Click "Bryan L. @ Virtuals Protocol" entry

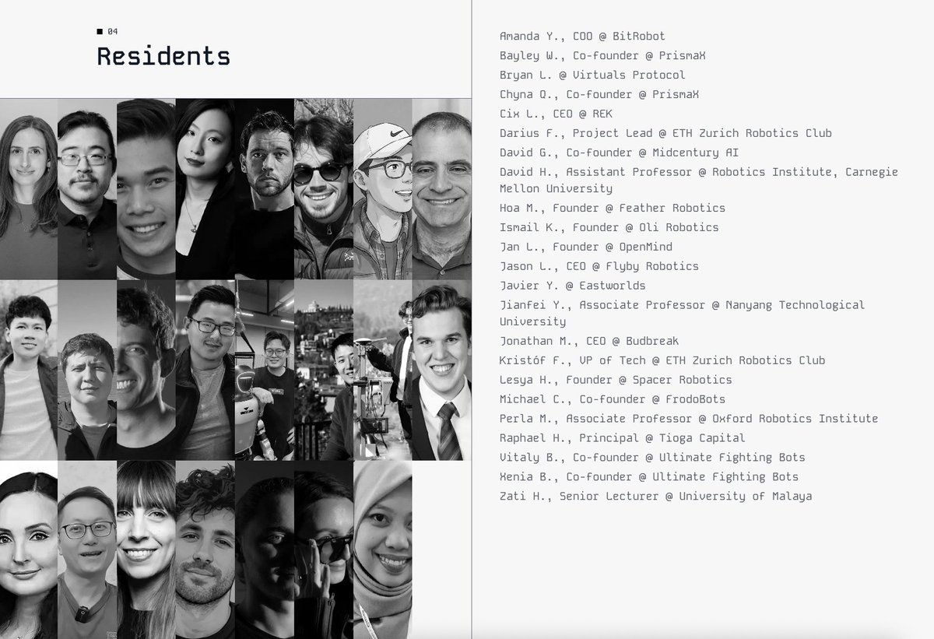click(592, 75)
